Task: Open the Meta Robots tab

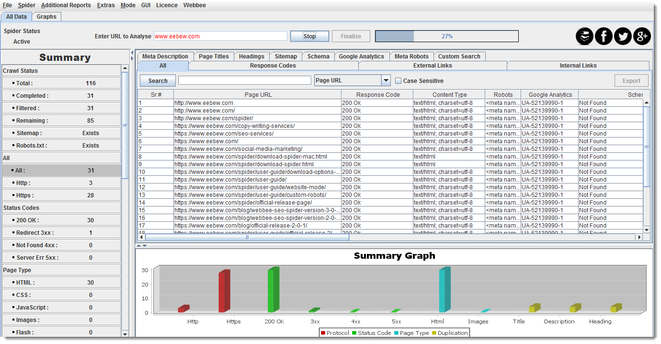Action: (412, 57)
